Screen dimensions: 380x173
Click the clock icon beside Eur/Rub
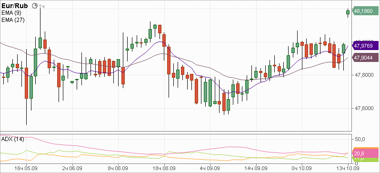click(x=35, y=6)
